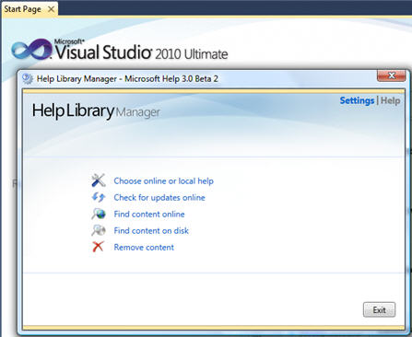Click the tools icon beside Choose online or local help
The image size is (412, 337).
coord(99,180)
